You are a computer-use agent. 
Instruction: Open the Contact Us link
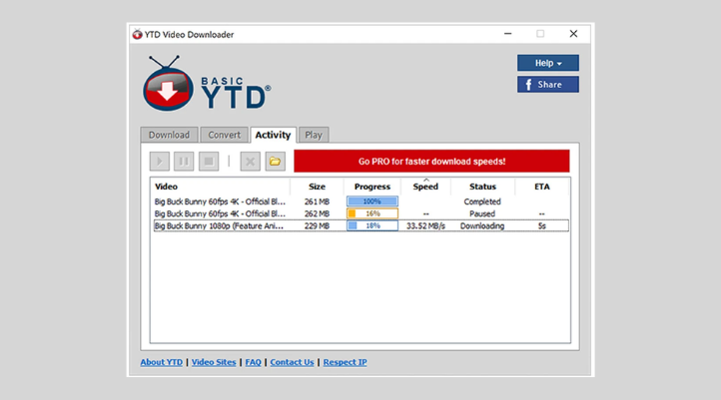pyautogui.click(x=292, y=362)
